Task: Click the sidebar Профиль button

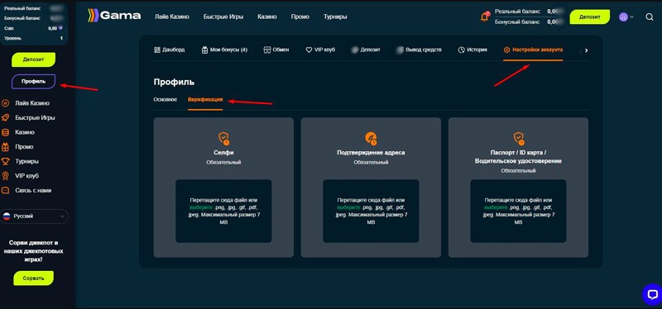Action: click(33, 81)
